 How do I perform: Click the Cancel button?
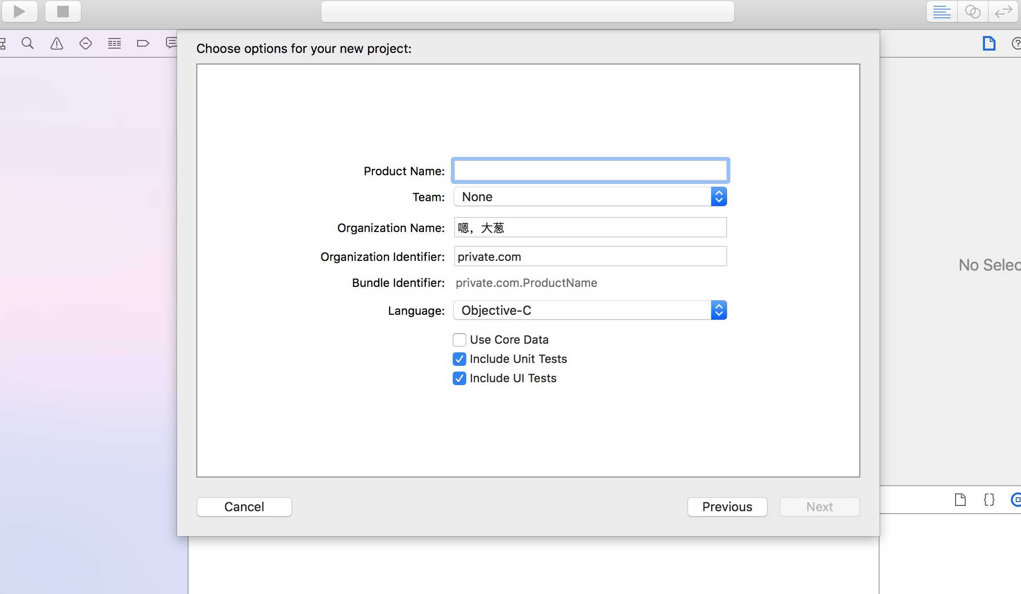244,506
